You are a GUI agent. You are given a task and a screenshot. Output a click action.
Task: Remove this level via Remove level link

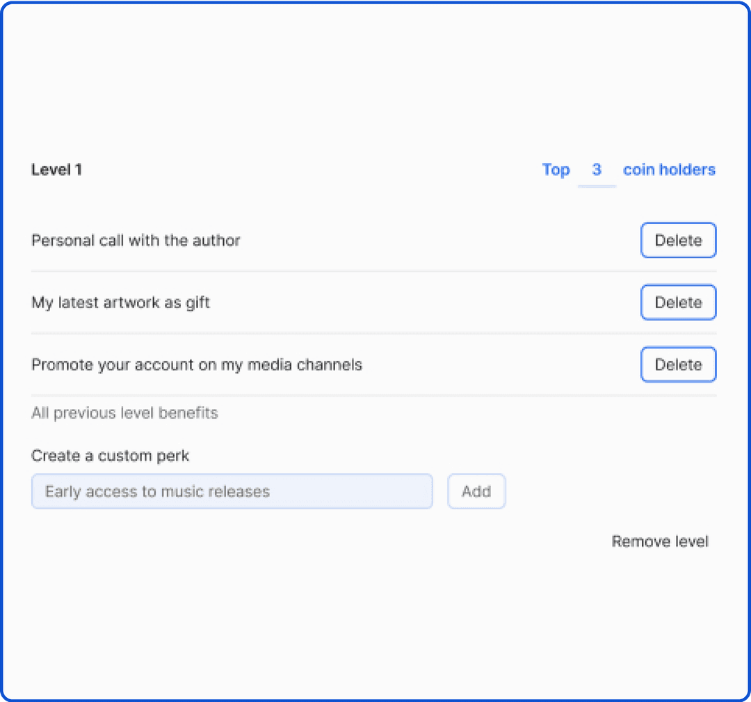pyautogui.click(x=660, y=541)
